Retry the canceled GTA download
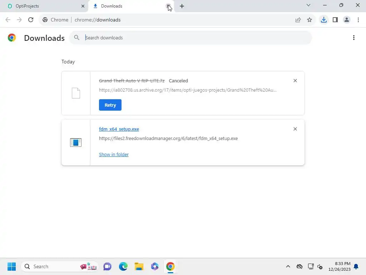Viewport: 366px width, 275px height. 110,105
